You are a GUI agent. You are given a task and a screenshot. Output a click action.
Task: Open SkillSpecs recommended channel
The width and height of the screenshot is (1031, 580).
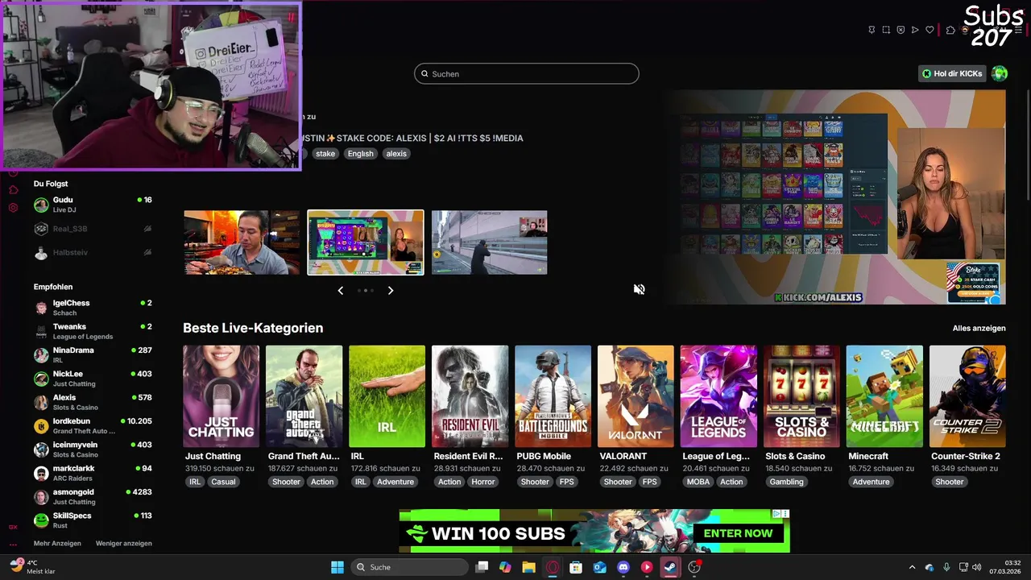(x=93, y=520)
